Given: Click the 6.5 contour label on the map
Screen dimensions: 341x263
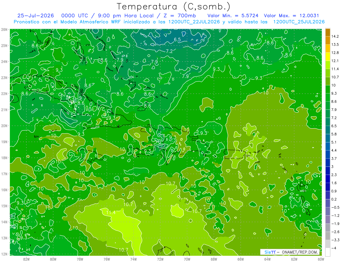Looking at the screenshot, I should point(177,39).
